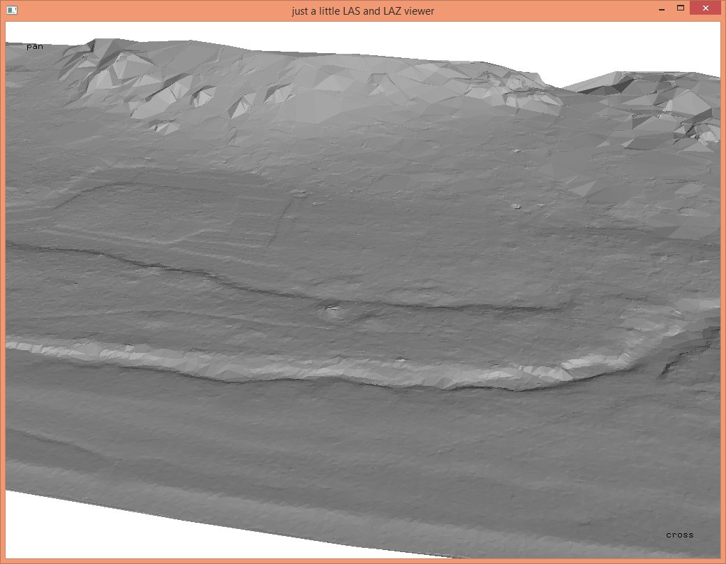Click inside the rectangular outlined field on the terrain
The width and height of the screenshot is (726, 564).
pos(175,210)
